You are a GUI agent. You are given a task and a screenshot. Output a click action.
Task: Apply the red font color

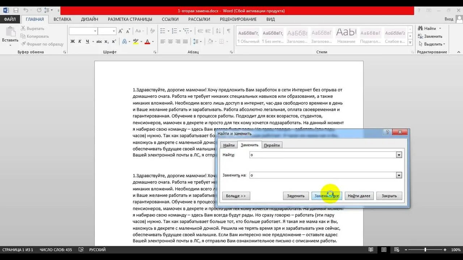click(147, 42)
